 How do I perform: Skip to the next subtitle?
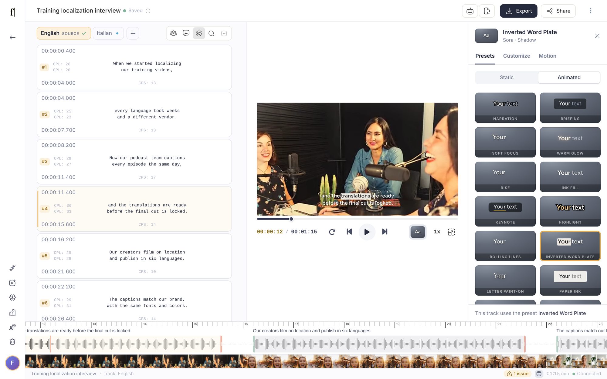[x=385, y=232]
